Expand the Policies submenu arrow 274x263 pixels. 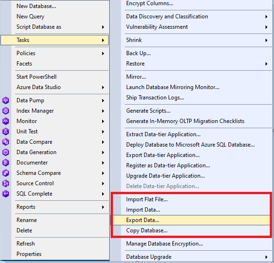pyautogui.click(x=103, y=53)
